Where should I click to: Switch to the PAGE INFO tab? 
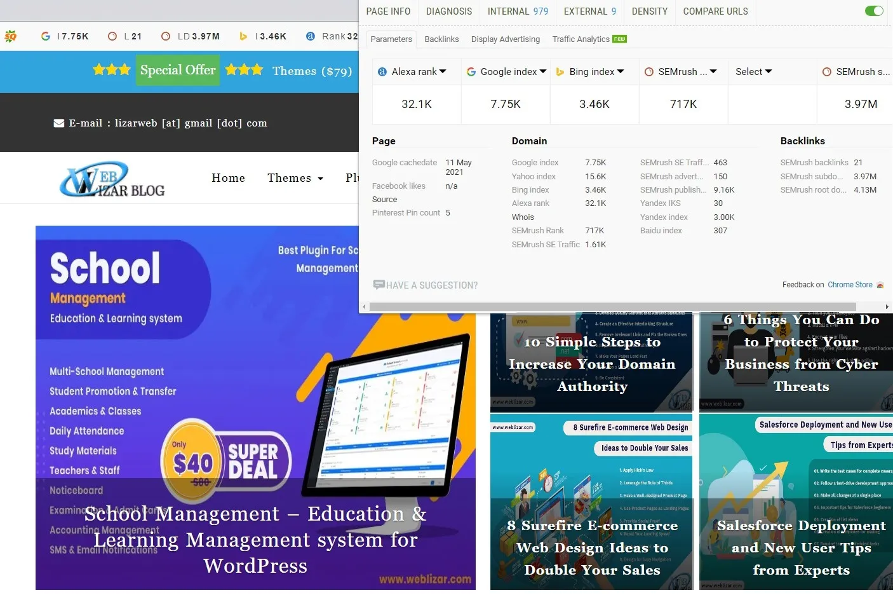point(388,11)
